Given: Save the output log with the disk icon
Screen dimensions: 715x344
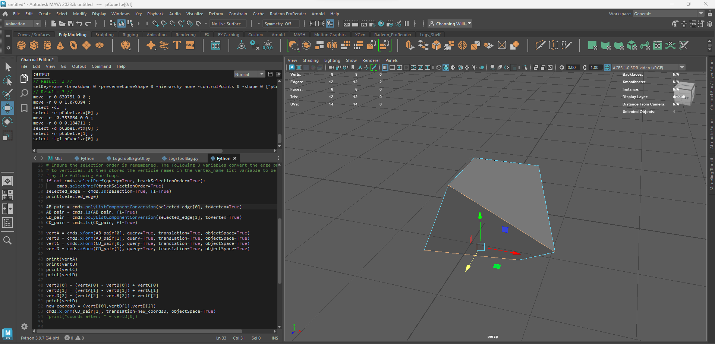Looking at the screenshot, I should pos(270,75).
